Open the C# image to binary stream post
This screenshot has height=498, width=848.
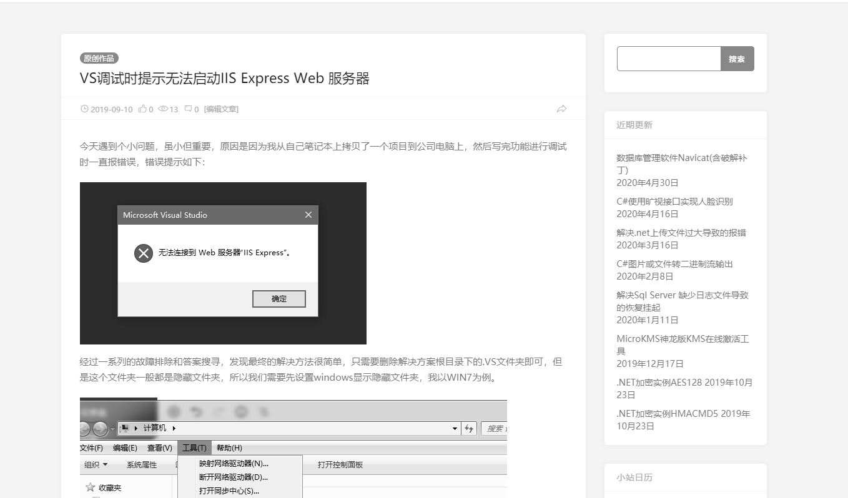674,264
